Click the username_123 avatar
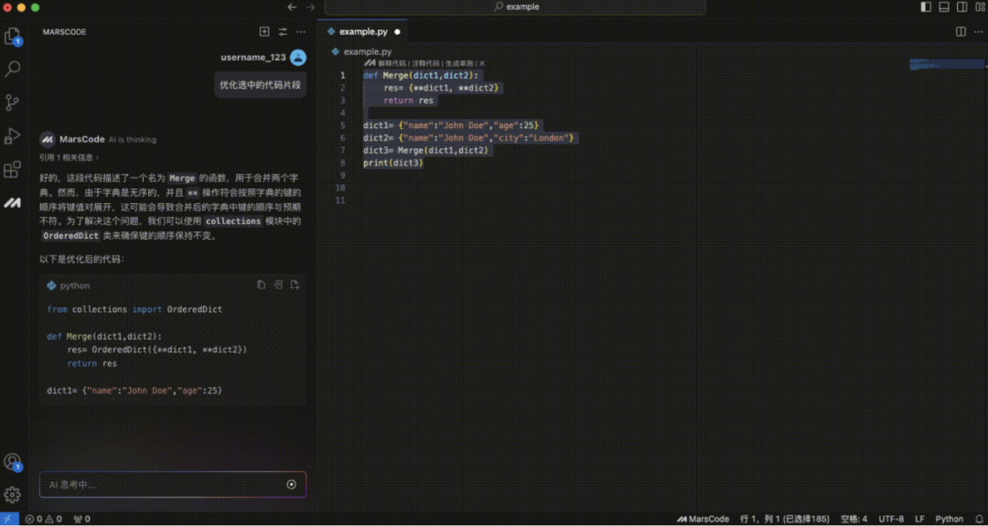This screenshot has width=988, height=526. pos(298,58)
